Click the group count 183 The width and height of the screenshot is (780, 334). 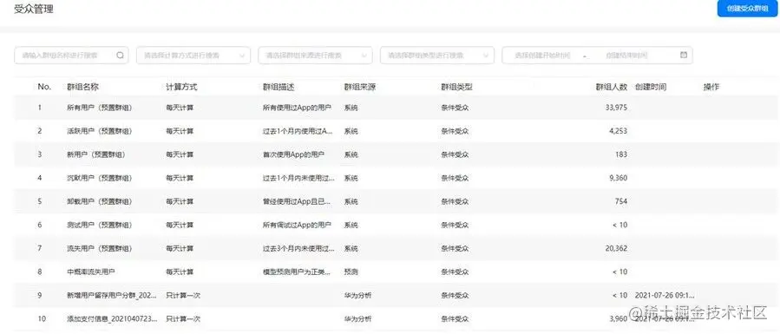pos(621,154)
